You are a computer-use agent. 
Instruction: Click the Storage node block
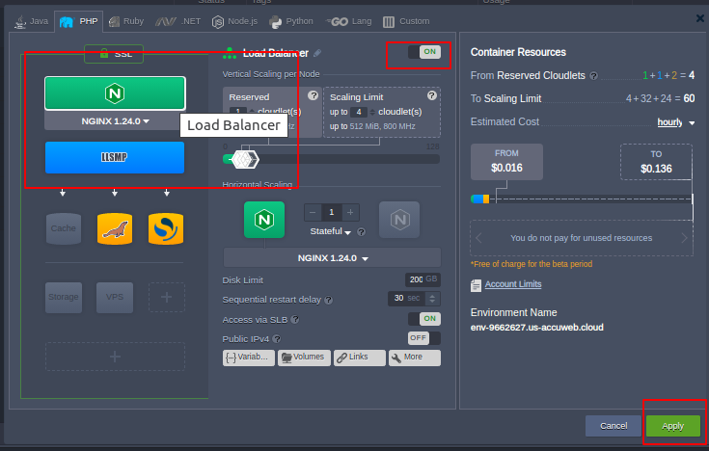pos(64,297)
